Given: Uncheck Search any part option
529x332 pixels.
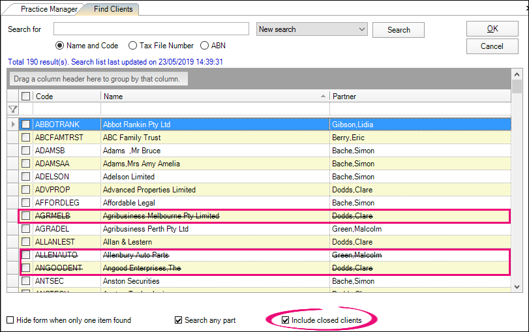Looking at the screenshot, I should tap(179, 320).
